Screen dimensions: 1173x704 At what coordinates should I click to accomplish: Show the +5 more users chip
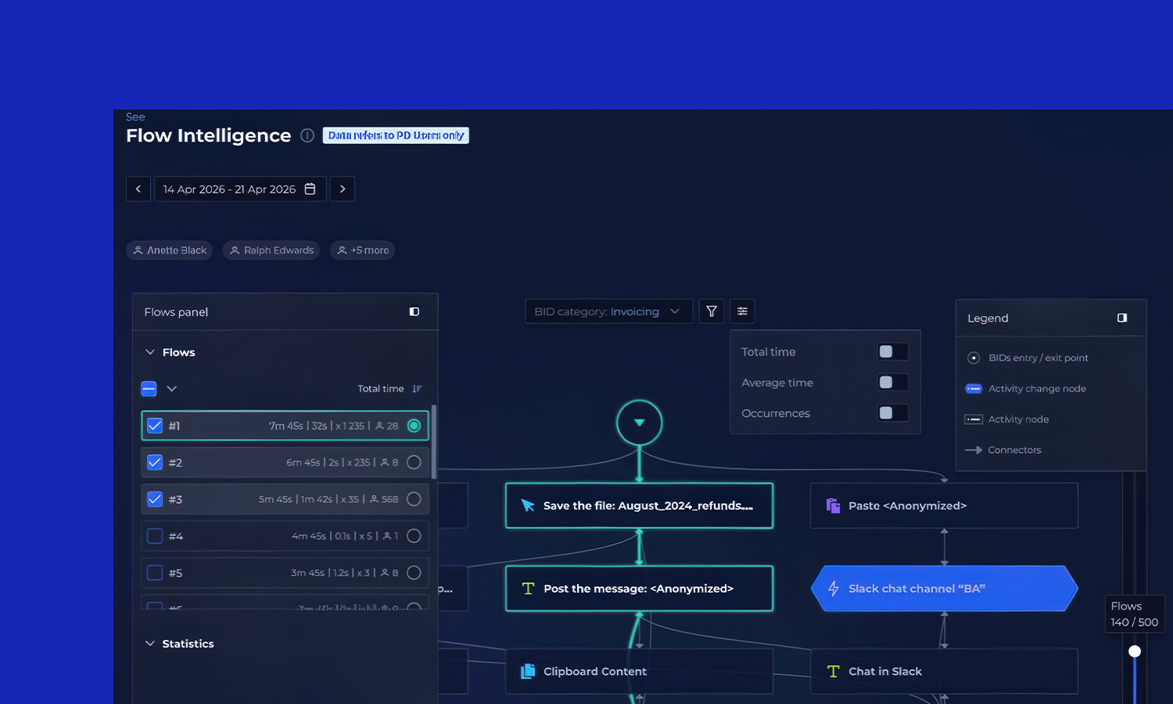(x=363, y=250)
